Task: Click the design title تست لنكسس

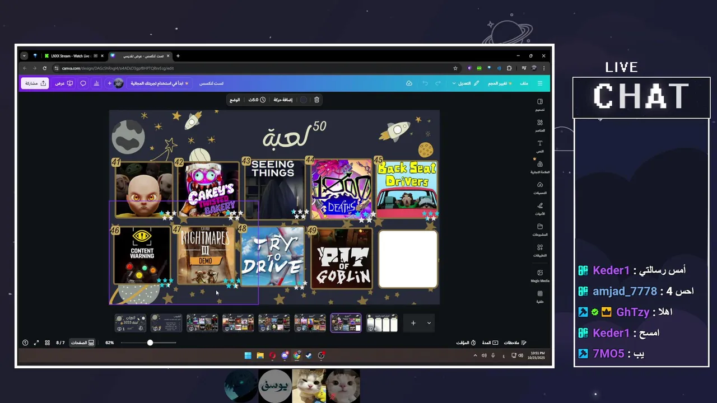Action: tap(212, 83)
